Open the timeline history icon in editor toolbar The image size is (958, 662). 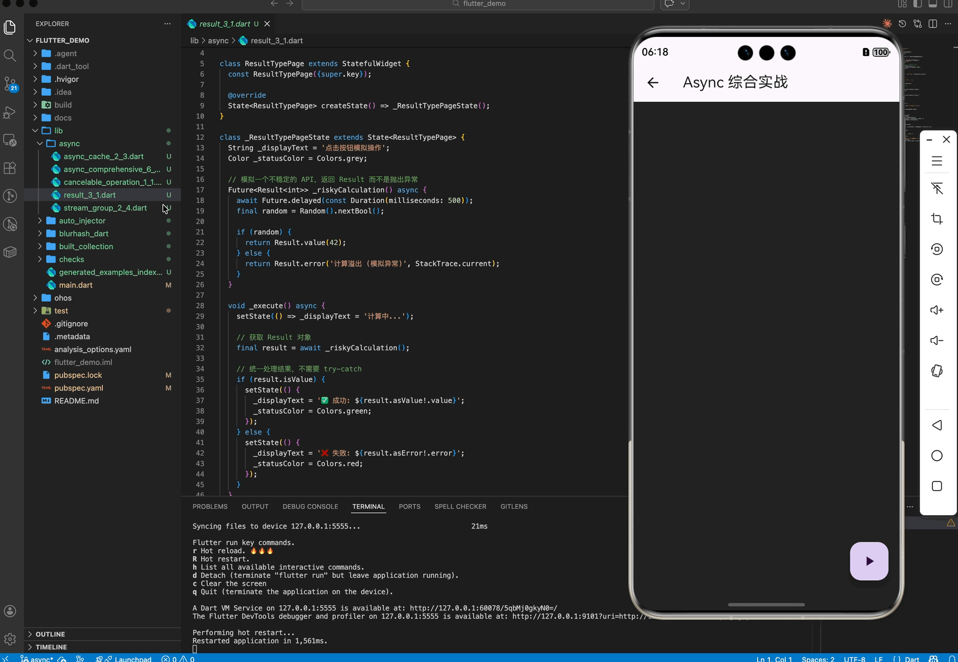(902, 24)
